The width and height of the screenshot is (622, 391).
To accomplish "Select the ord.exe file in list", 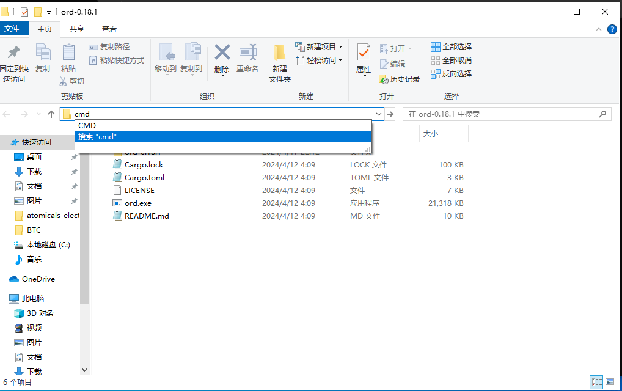I will click(x=137, y=203).
